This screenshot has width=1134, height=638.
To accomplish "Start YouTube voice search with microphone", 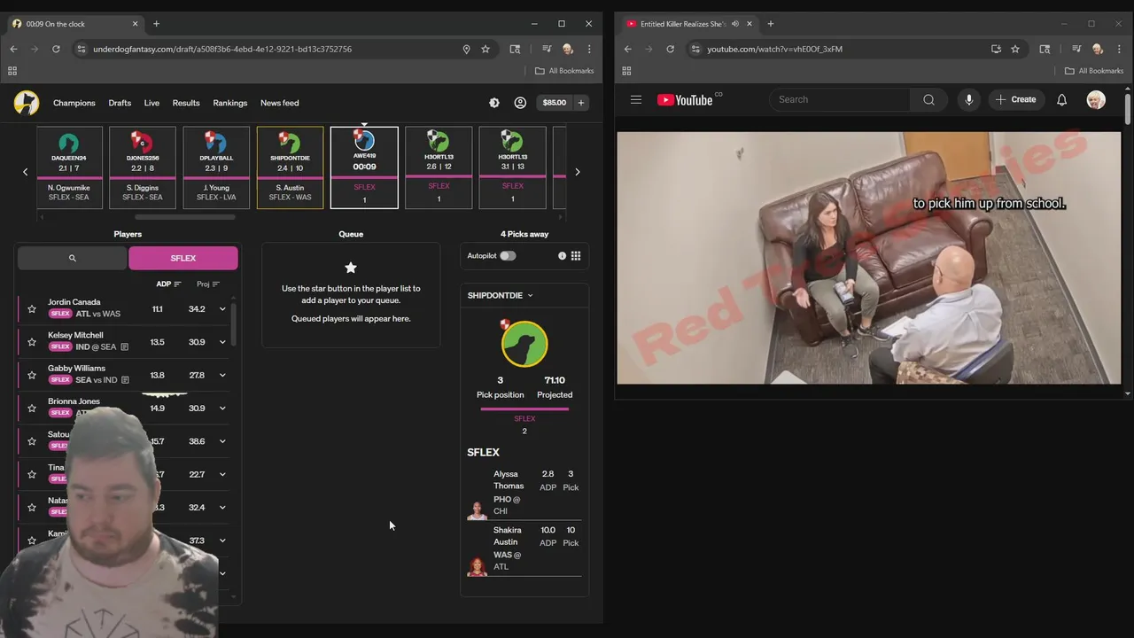I will tap(969, 99).
